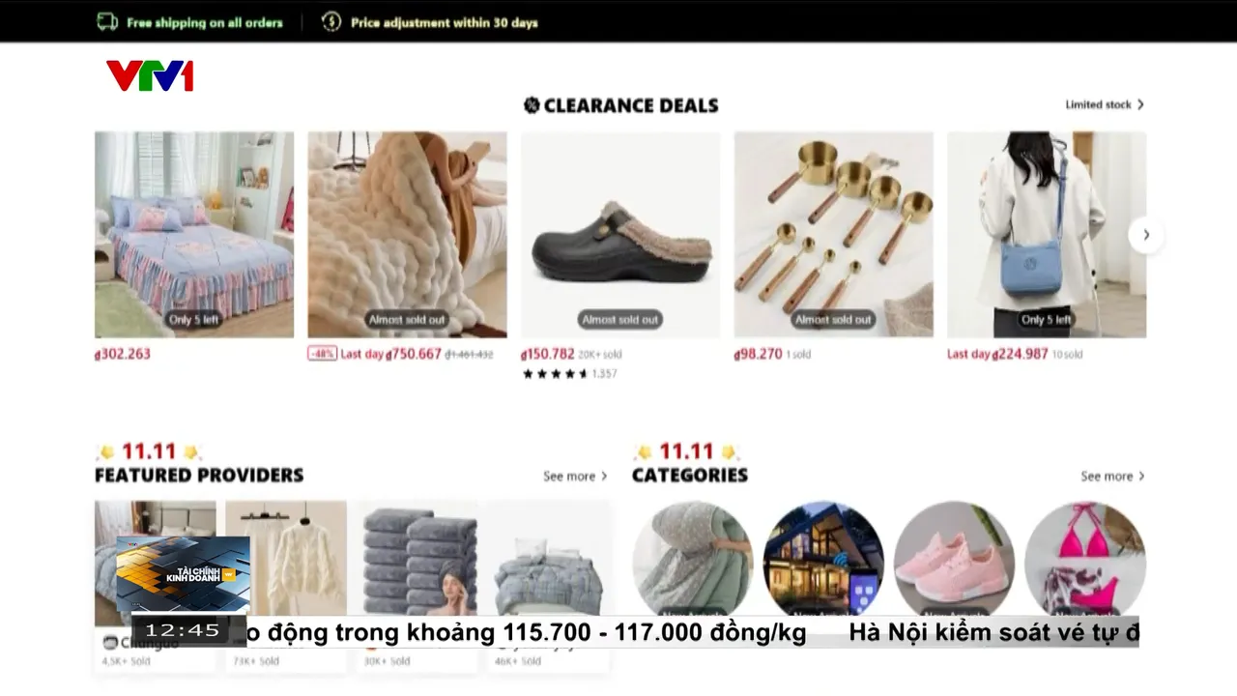Expand See more for Featured Providers
Image resolution: width=1237 pixels, height=696 pixels.
[x=575, y=476]
